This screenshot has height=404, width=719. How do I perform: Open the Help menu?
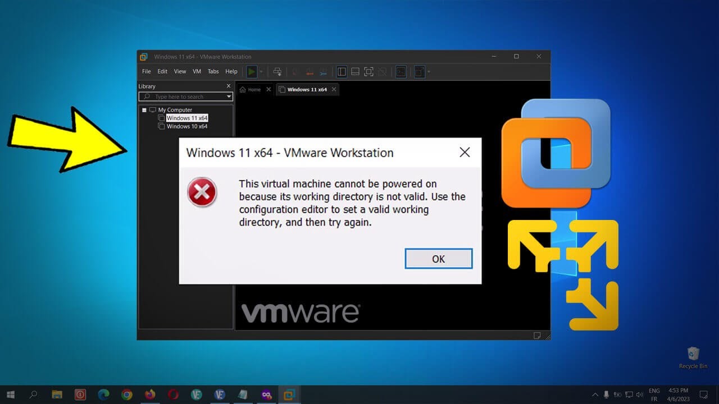(231, 72)
